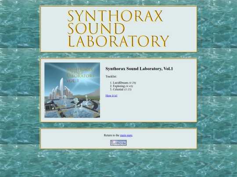The image size is (237, 177).
Task: Click the "Return to the" text
Action: tap(111, 135)
